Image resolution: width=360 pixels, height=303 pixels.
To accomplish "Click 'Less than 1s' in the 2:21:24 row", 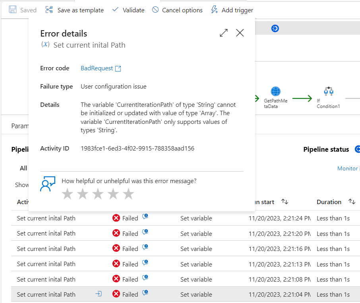I will [x=333, y=218].
